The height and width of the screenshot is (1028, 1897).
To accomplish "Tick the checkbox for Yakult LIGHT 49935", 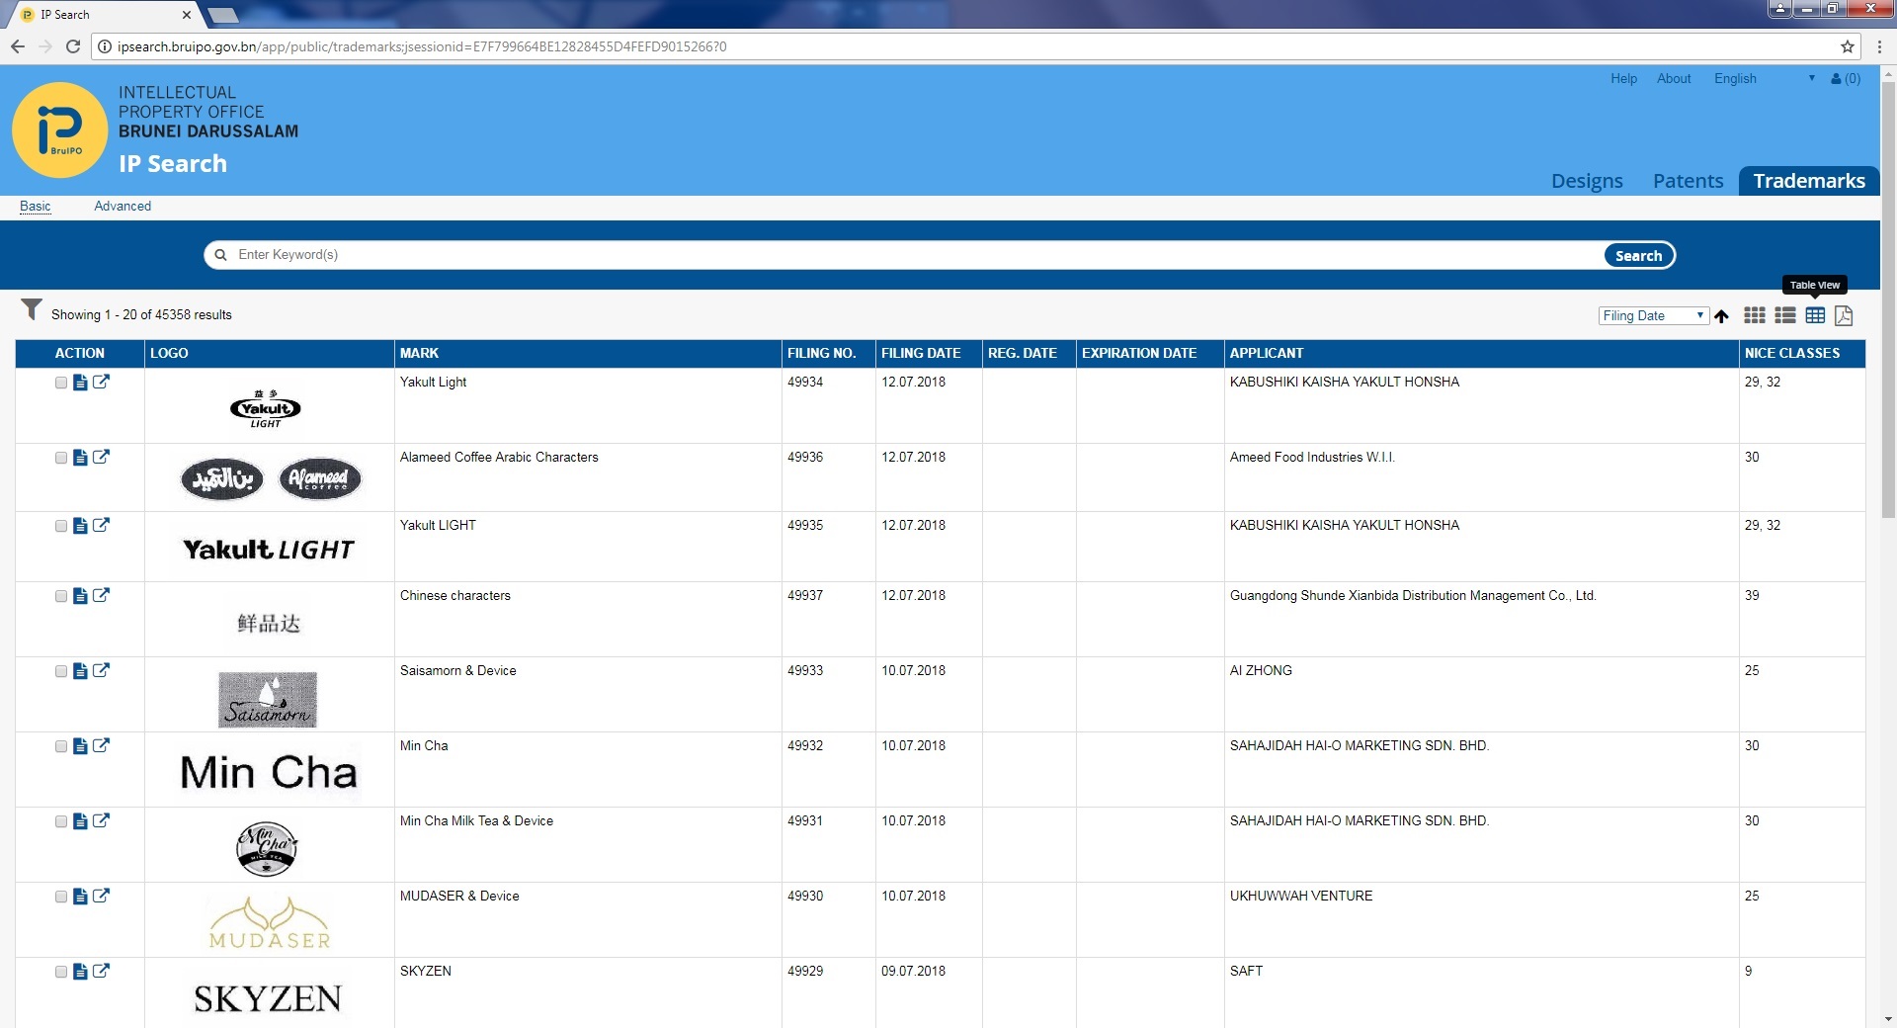I will 61,526.
